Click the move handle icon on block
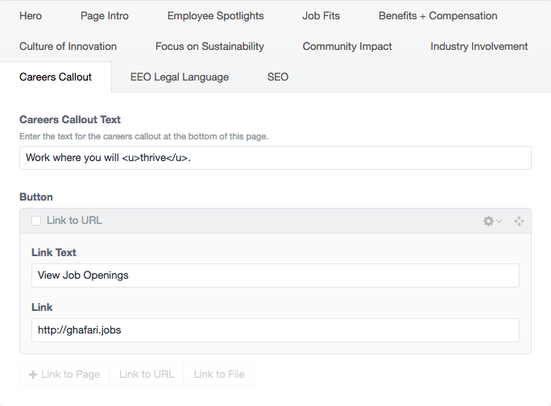551x406 pixels. coord(519,221)
